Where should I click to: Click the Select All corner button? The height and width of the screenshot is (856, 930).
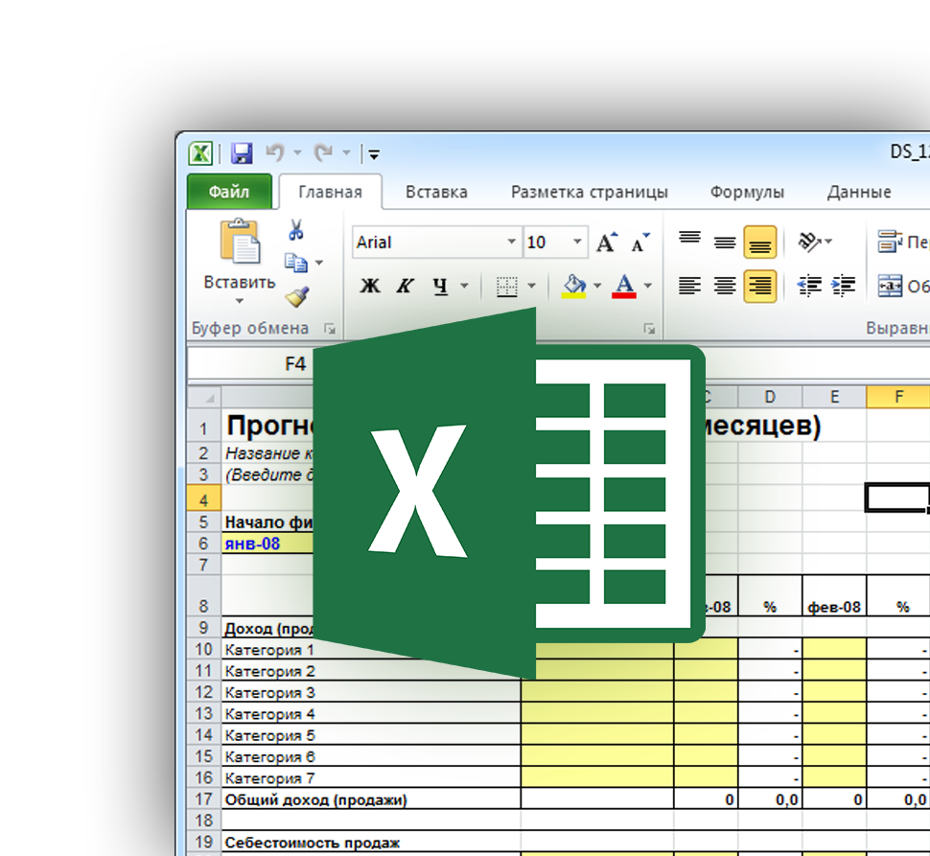(x=204, y=397)
